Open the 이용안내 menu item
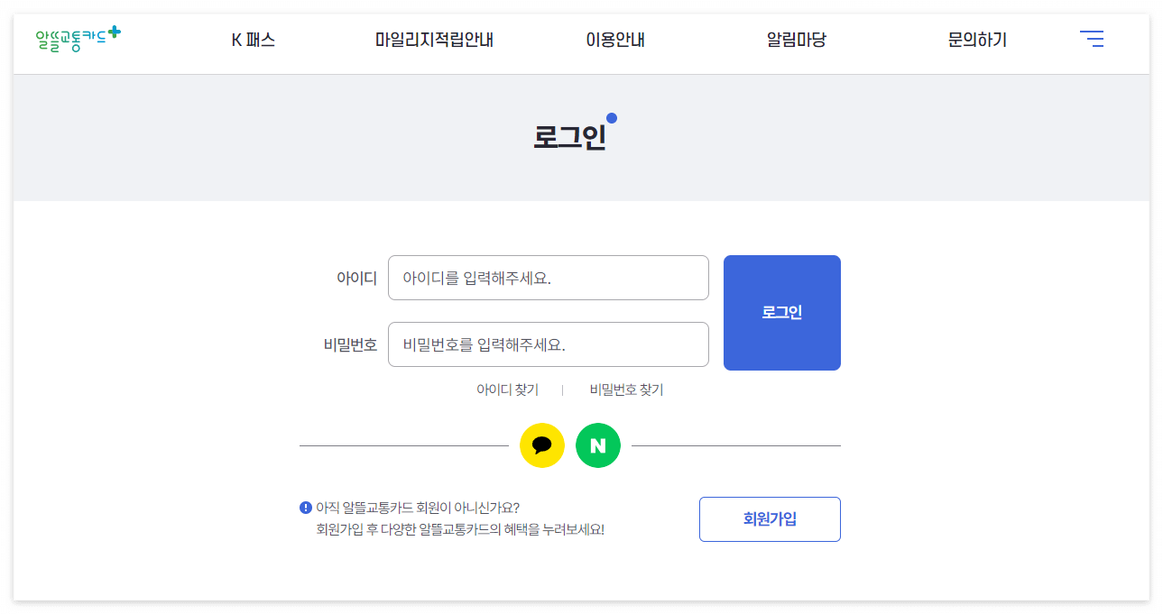1163x614 pixels. pyautogui.click(x=614, y=39)
